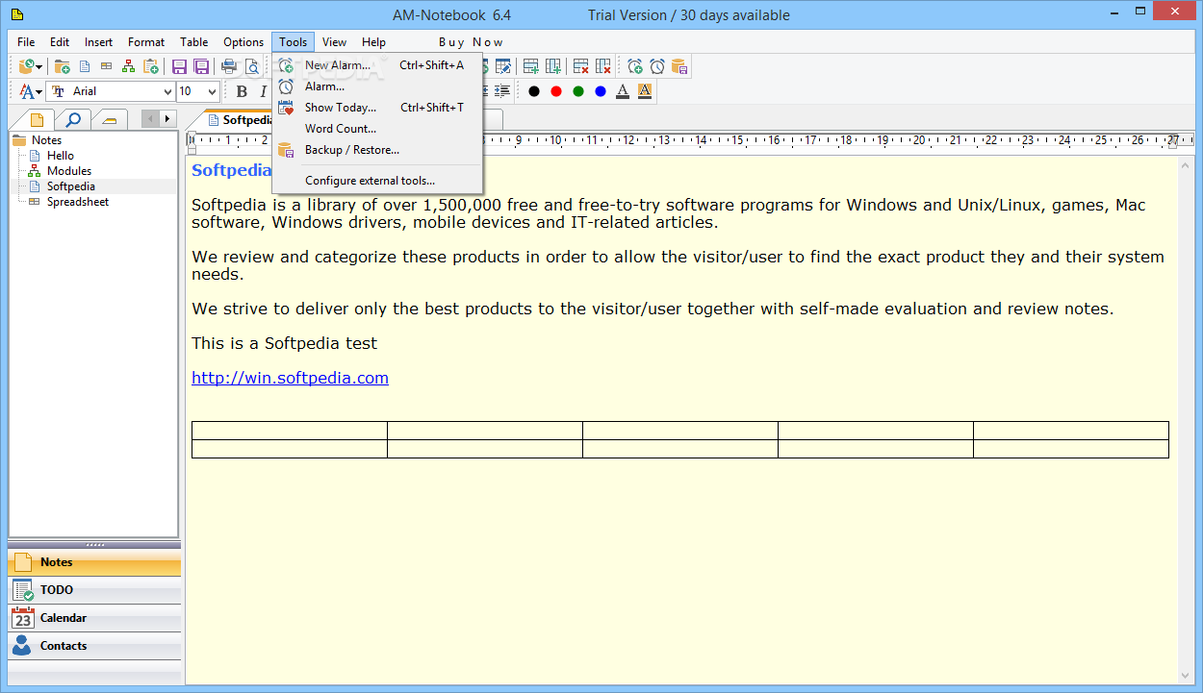Open the Calendar section
The height and width of the screenshot is (693, 1203).
(x=94, y=618)
